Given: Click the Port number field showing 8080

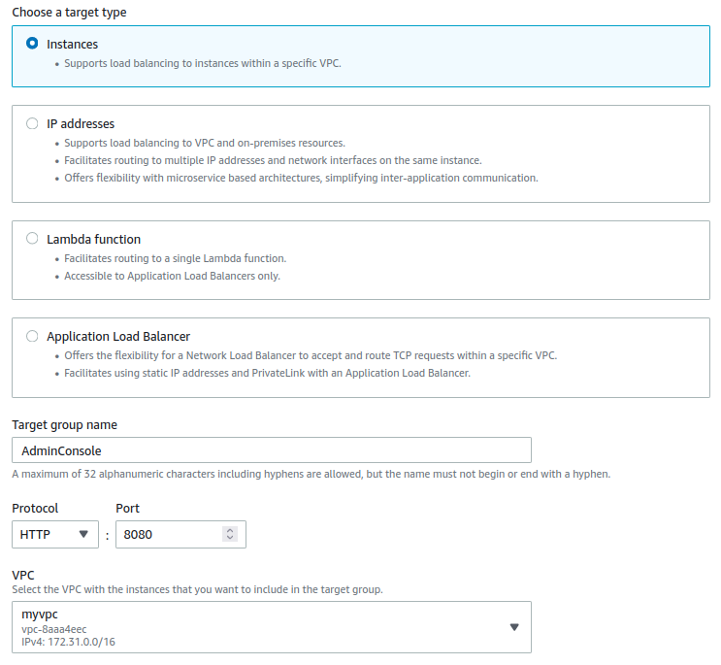Looking at the screenshot, I should click(180, 534).
